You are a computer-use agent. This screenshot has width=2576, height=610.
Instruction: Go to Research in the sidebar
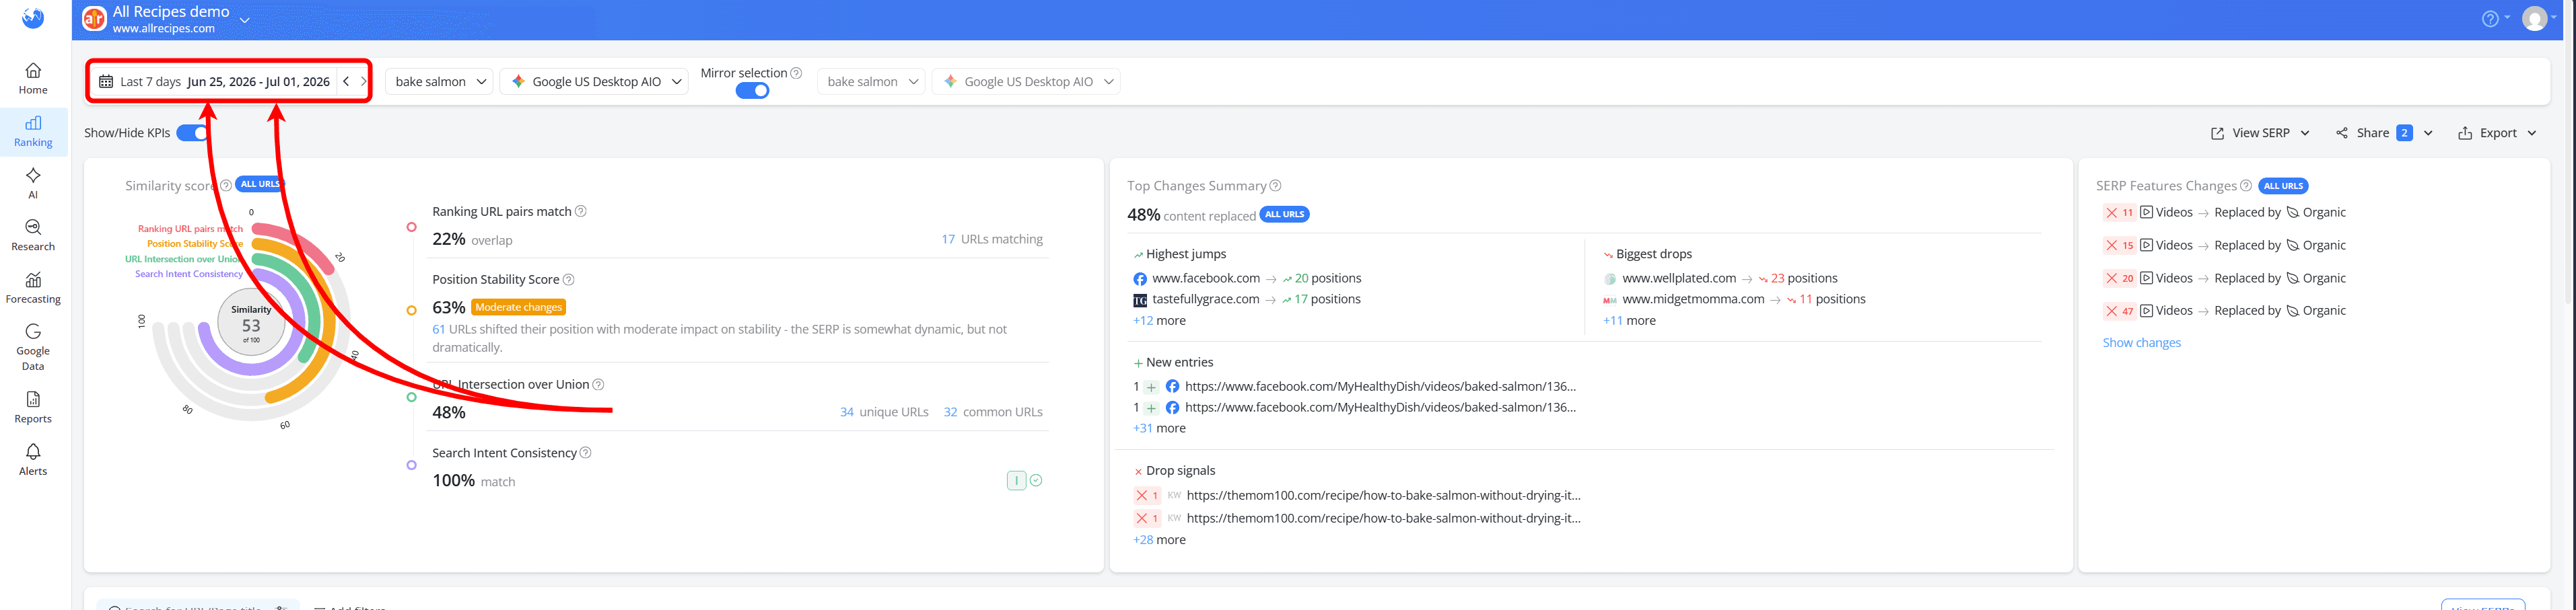point(33,235)
